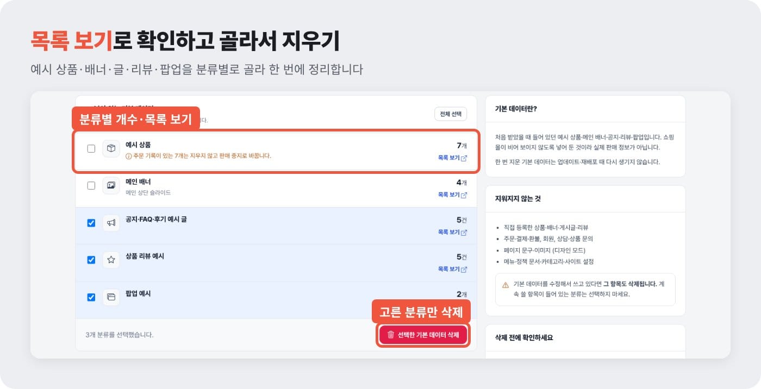Viewport: 761px width, 389px height.
Task: Click the warning triangle icon in the notice box
Action: coord(506,285)
